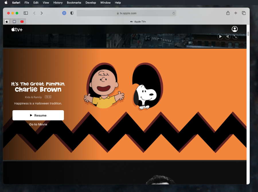Click the Apple TV+ logo
This screenshot has width=258, height=192.
(17, 30)
